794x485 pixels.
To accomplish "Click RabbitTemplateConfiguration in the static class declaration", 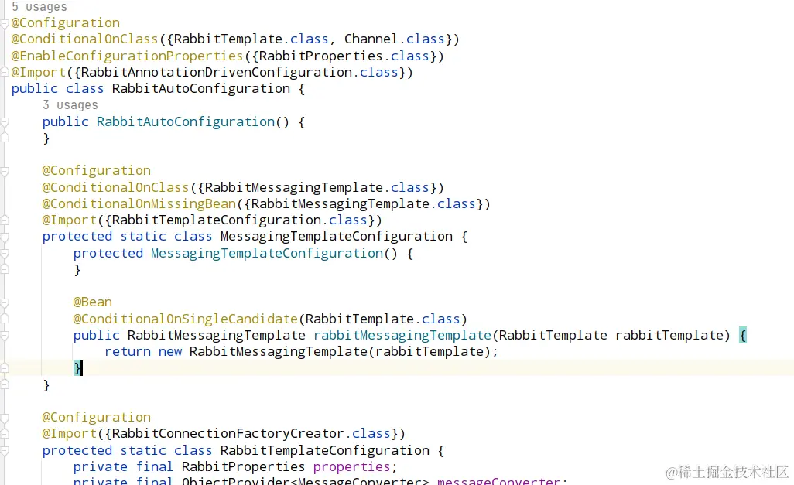I will pos(324,450).
